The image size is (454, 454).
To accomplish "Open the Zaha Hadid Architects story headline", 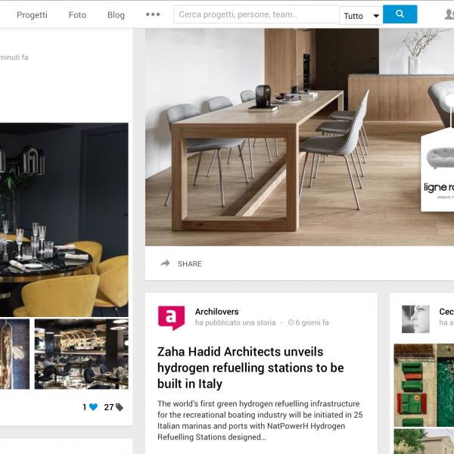I will (x=250, y=368).
